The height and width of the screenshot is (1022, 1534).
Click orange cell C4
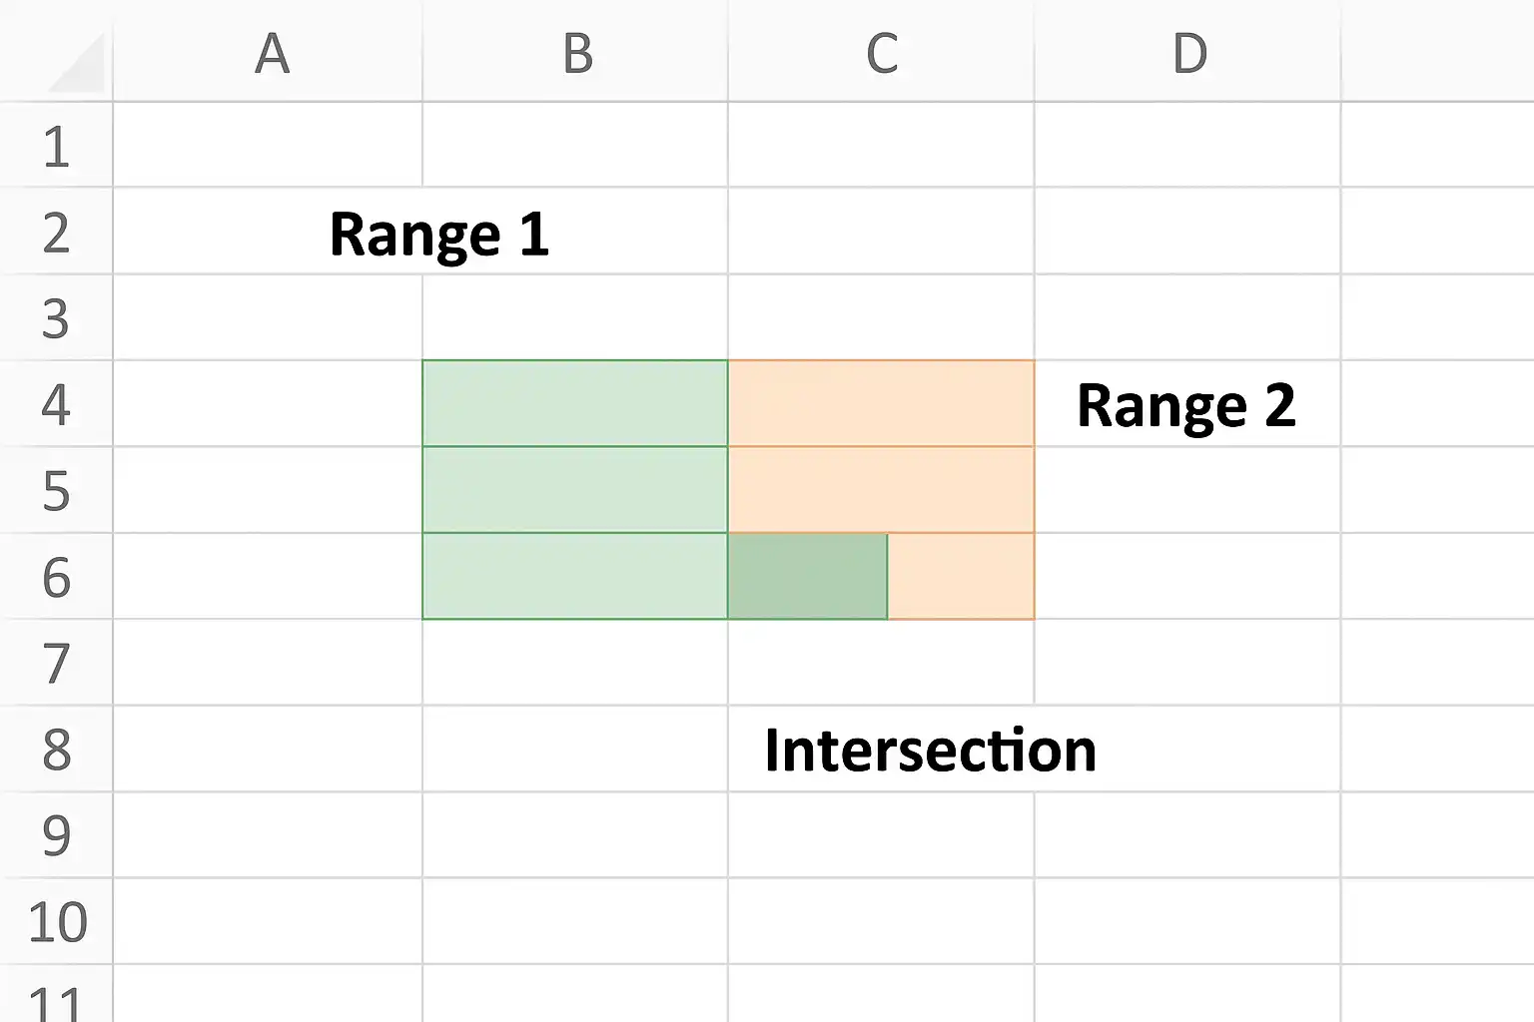(882, 403)
